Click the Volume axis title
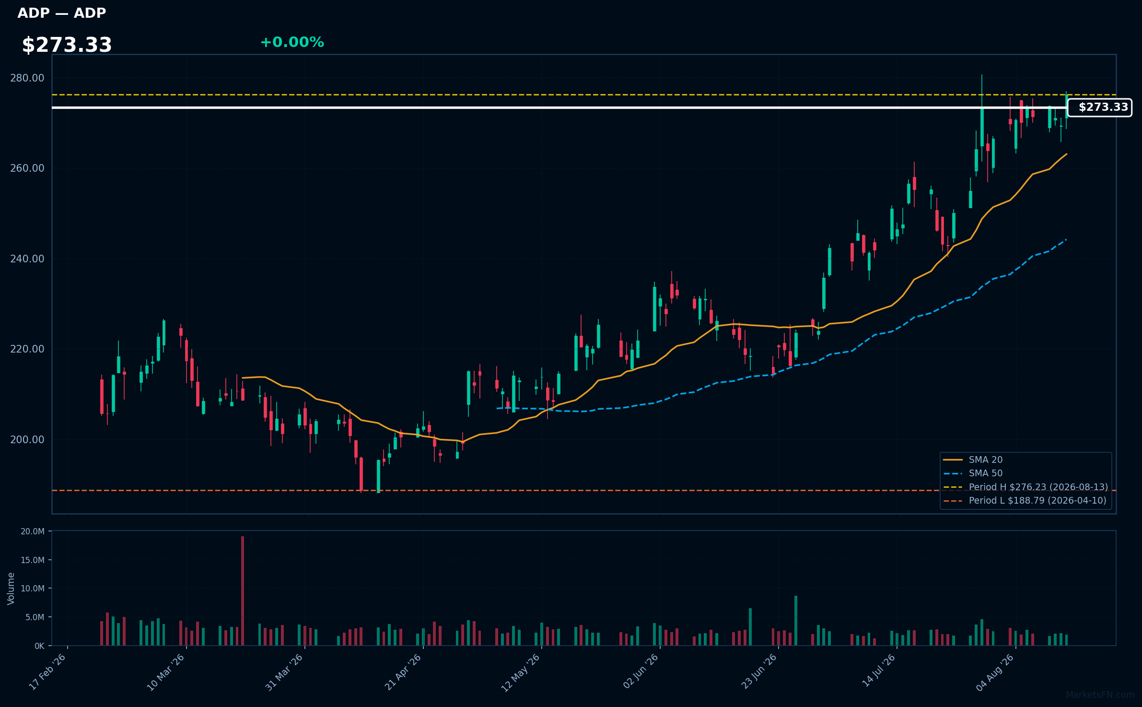 pos(11,589)
